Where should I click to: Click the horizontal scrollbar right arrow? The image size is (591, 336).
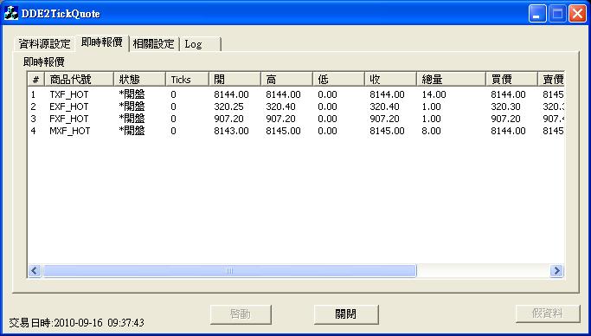pos(556,271)
